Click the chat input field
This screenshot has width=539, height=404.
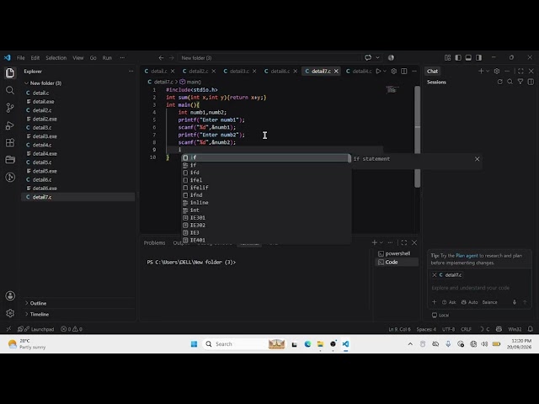coord(479,288)
